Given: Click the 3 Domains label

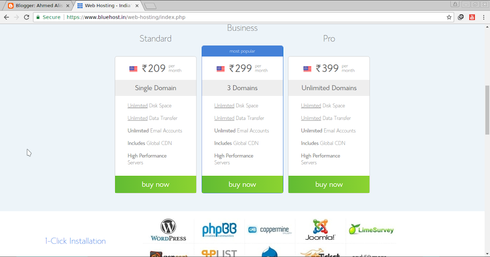Looking at the screenshot, I should (243, 88).
